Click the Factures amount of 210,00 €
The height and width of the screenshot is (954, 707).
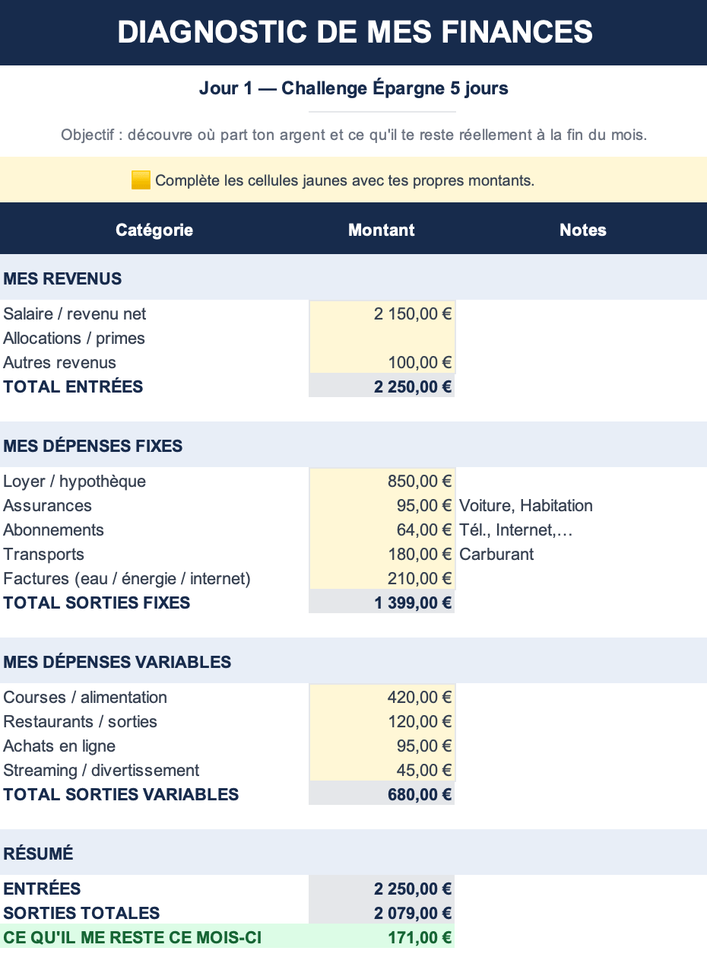pos(382,578)
